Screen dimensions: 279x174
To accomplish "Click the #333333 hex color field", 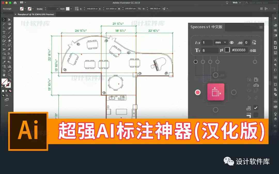I will pyautogui.click(x=239, y=50).
